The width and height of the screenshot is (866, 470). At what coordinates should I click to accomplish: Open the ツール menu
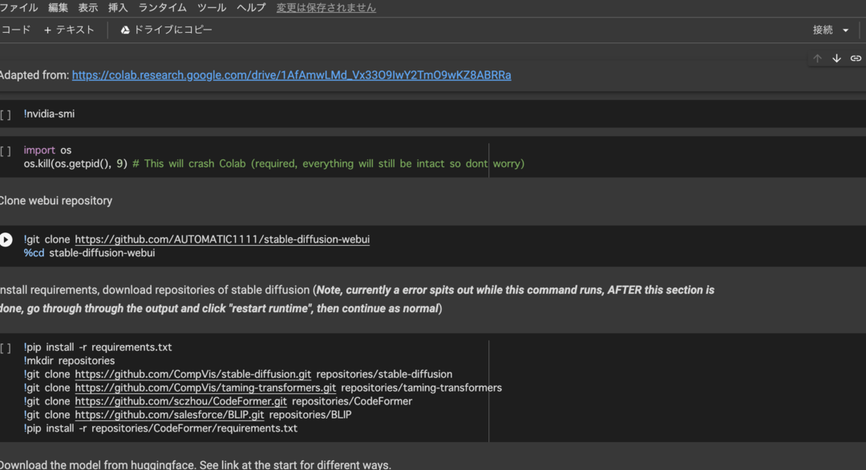pyautogui.click(x=212, y=7)
